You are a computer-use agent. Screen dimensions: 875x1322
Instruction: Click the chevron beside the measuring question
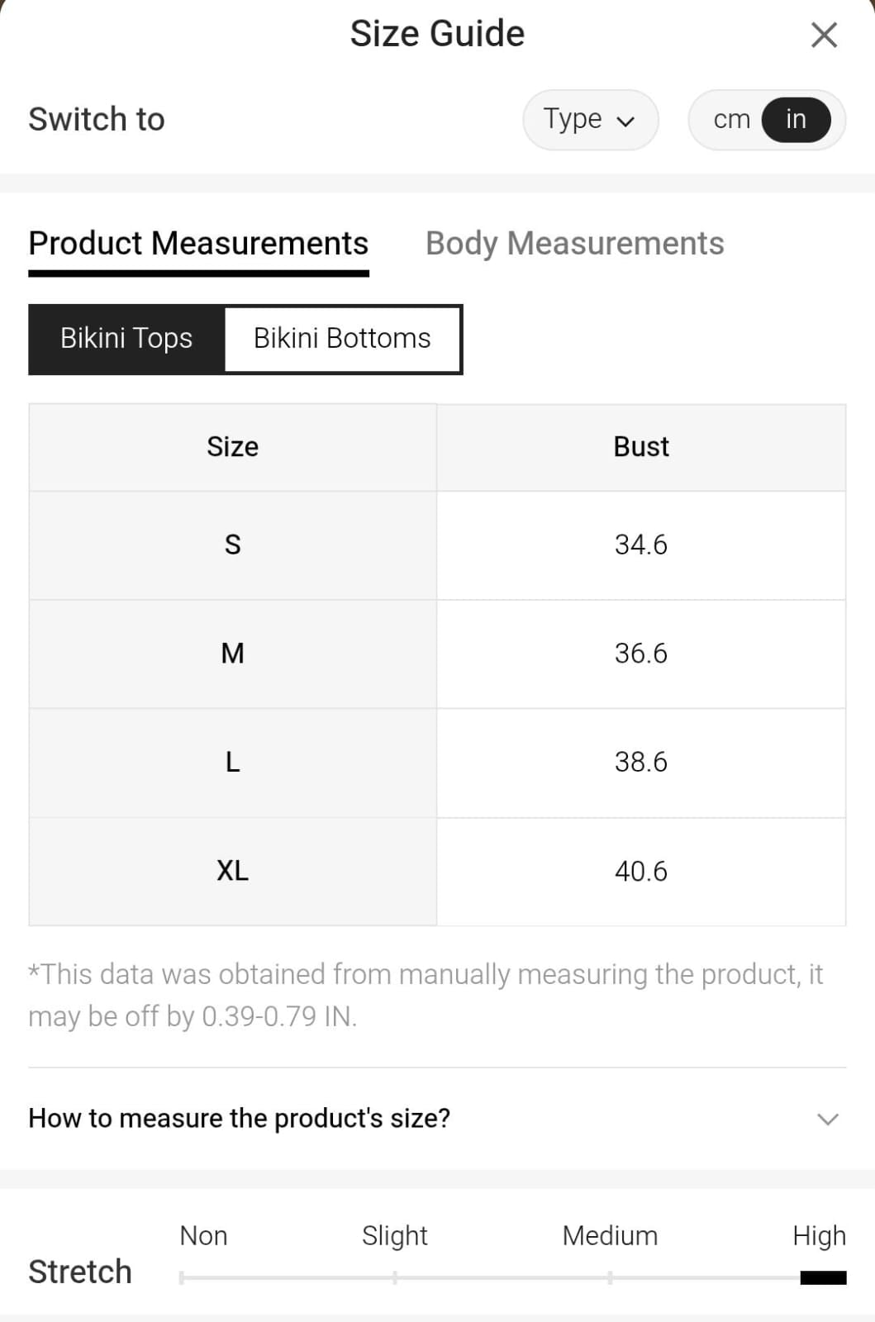pyautogui.click(x=827, y=1119)
